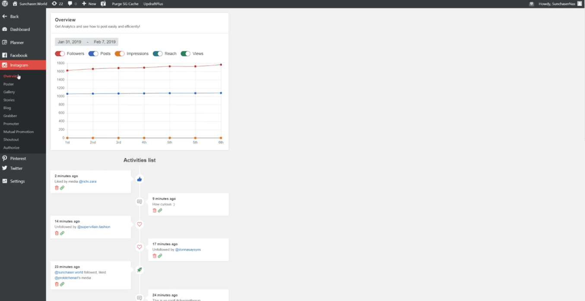Open Authorize under Instagram
Viewport: 585px width, 301px height.
tap(12, 147)
